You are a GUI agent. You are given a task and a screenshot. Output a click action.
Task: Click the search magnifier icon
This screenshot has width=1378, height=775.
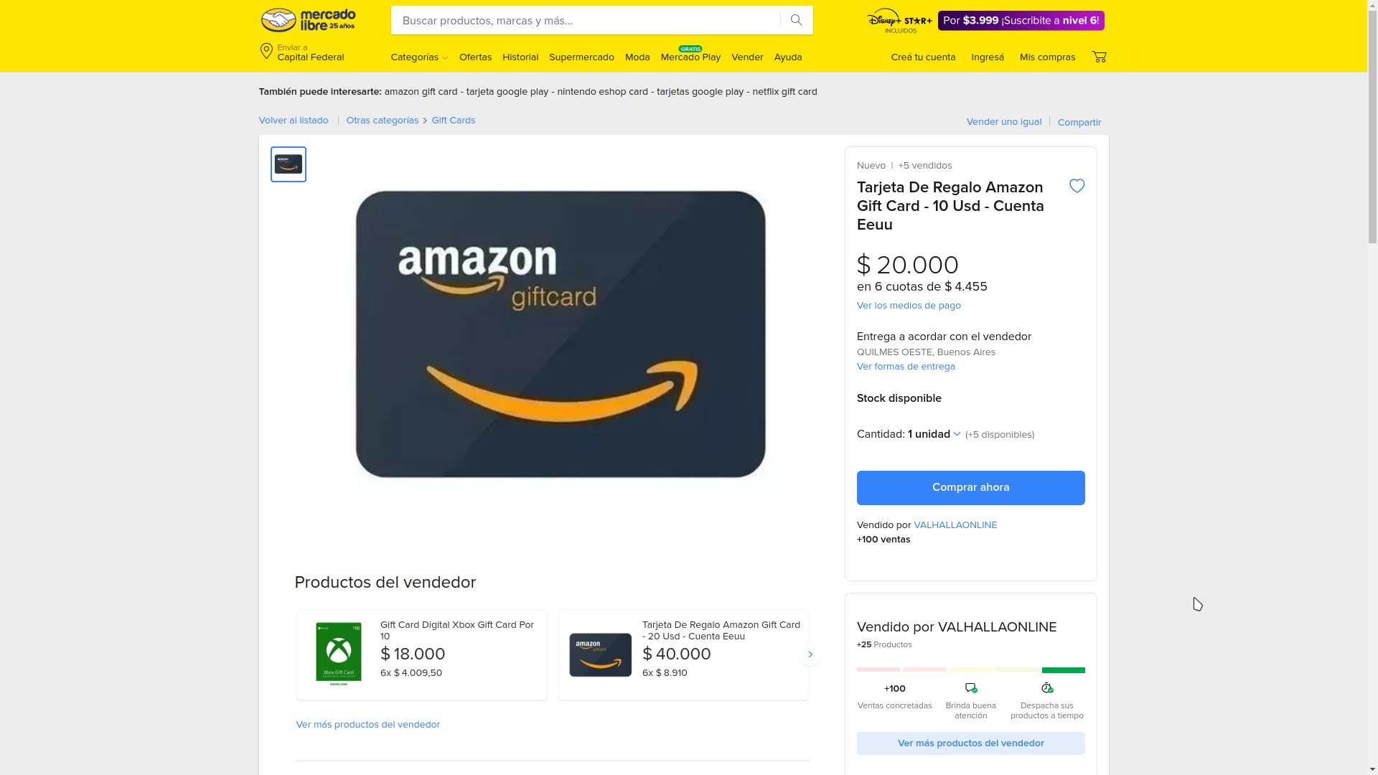pyautogui.click(x=796, y=20)
